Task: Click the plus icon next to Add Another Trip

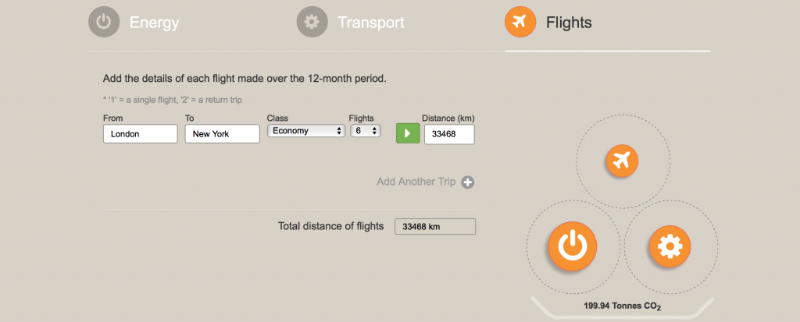Action: click(x=468, y=182)
